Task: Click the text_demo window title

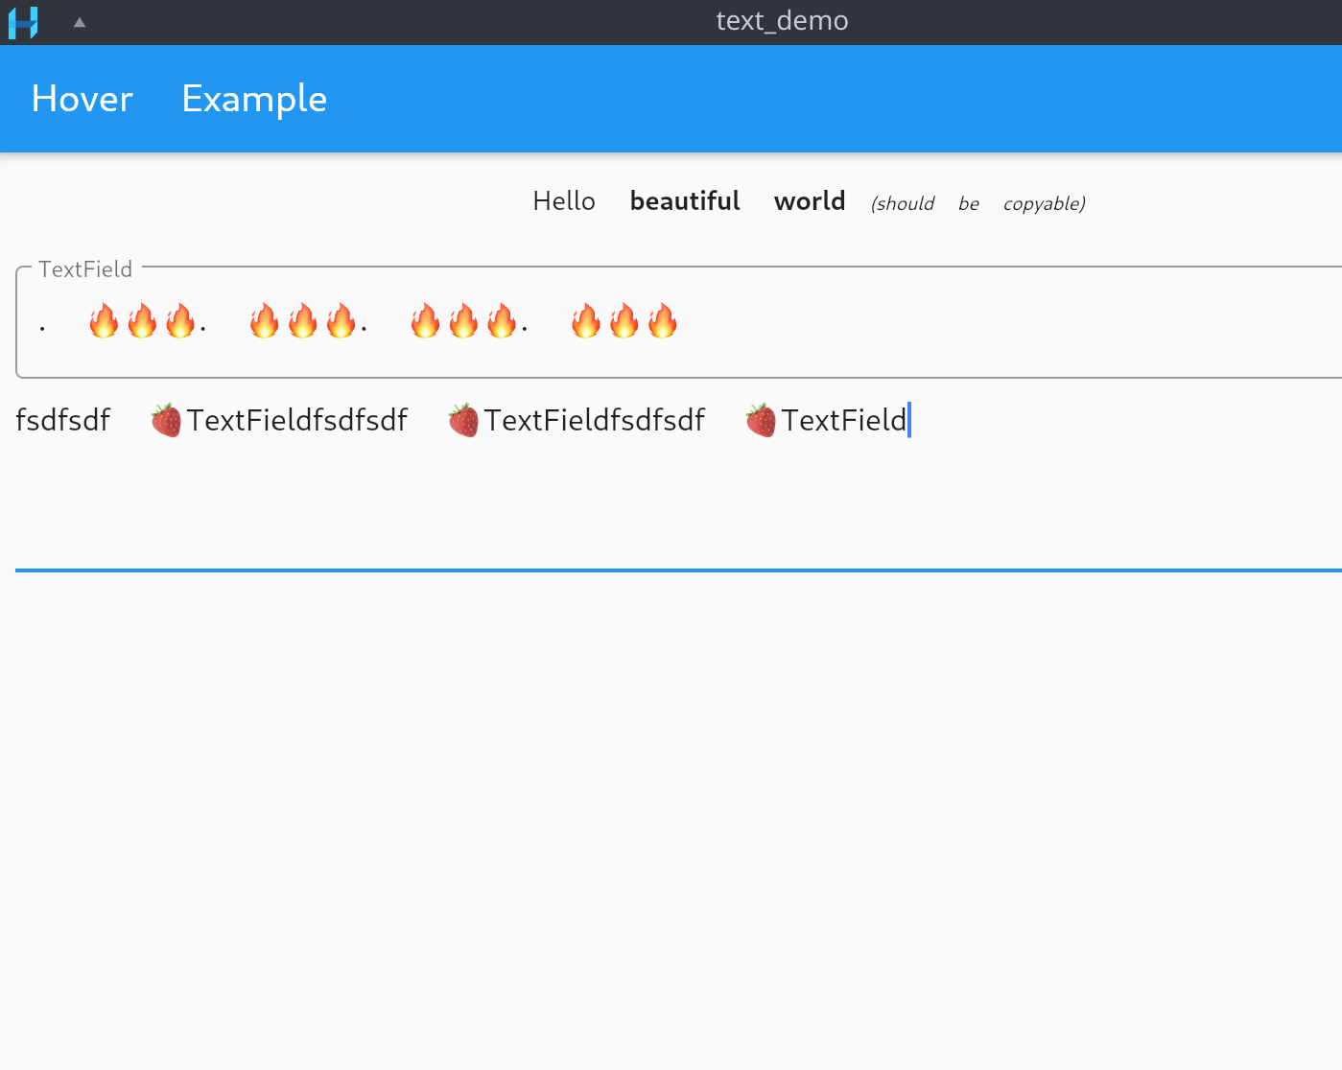Action: click(782, 20)
